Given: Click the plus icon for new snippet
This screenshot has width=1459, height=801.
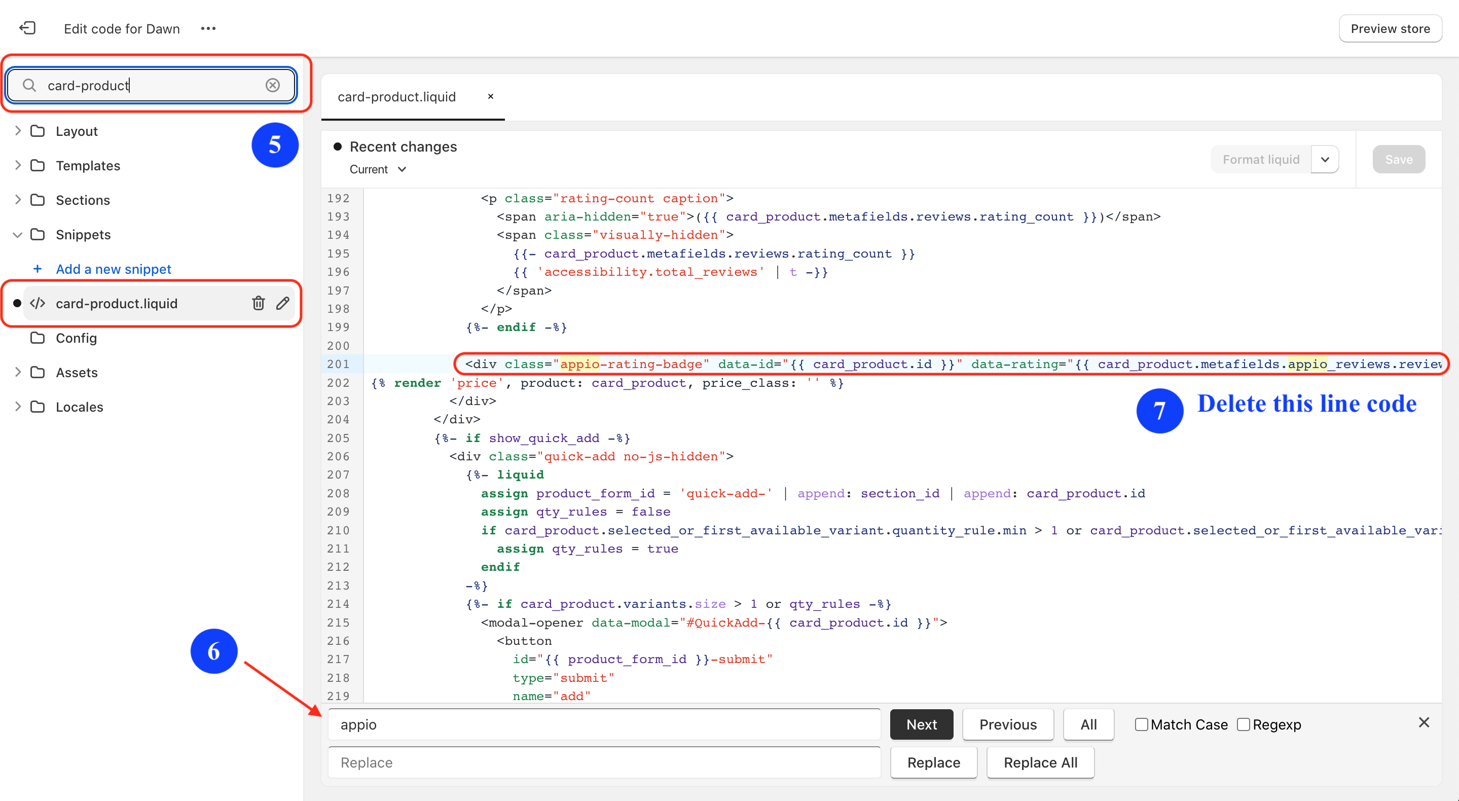Looking at the screenshot, I should pyautogui.click(x=38, y=269).
